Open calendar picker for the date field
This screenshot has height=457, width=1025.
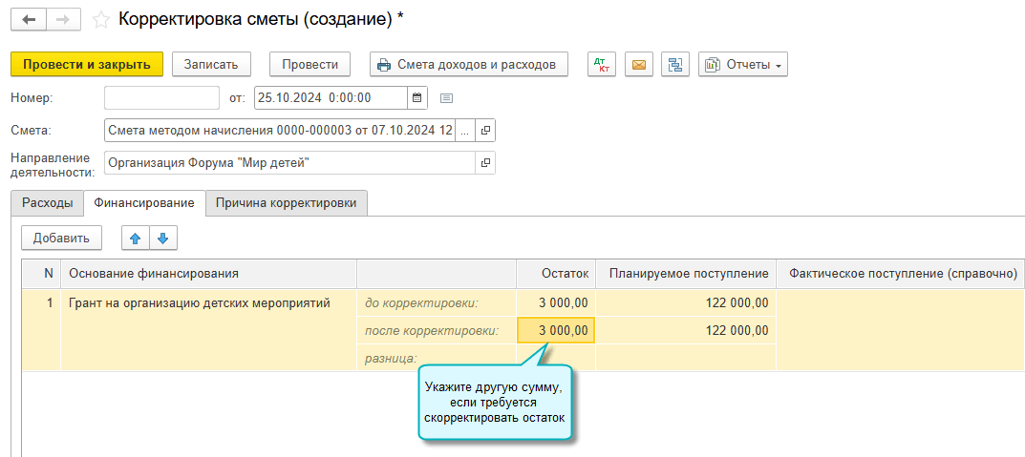(417, 98)
